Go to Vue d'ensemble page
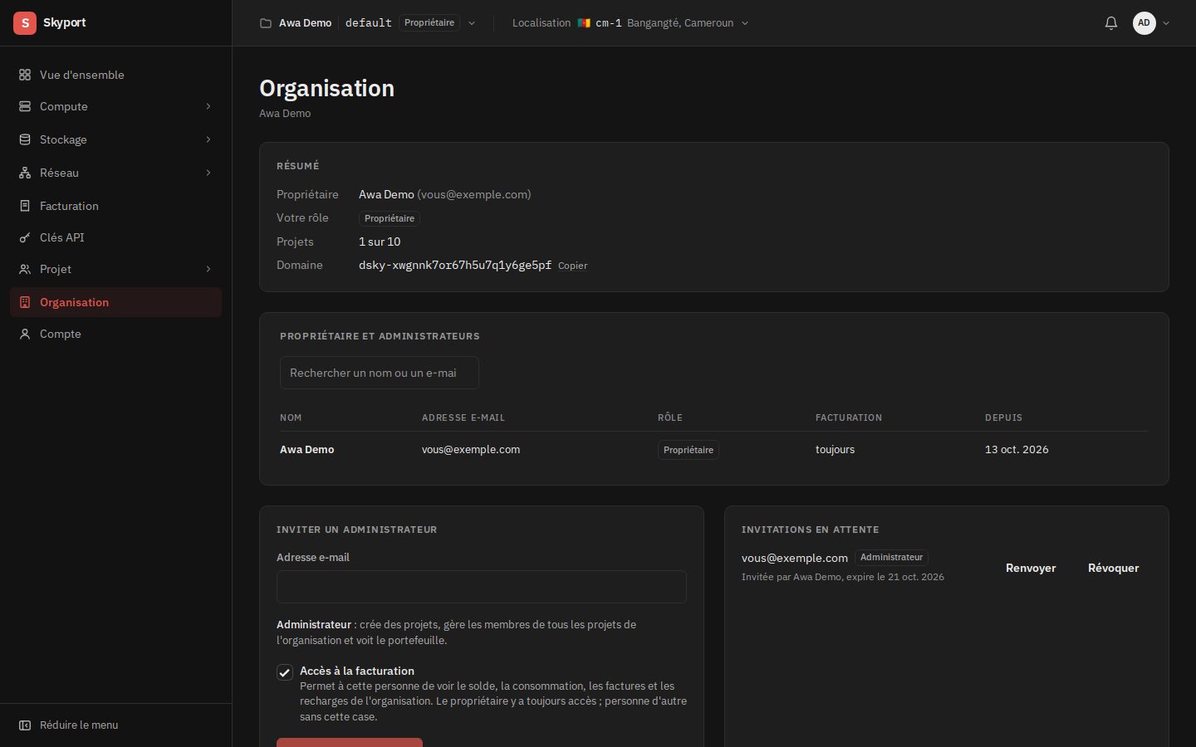This screenshot has width=1196, height=747. coord(115,75)
